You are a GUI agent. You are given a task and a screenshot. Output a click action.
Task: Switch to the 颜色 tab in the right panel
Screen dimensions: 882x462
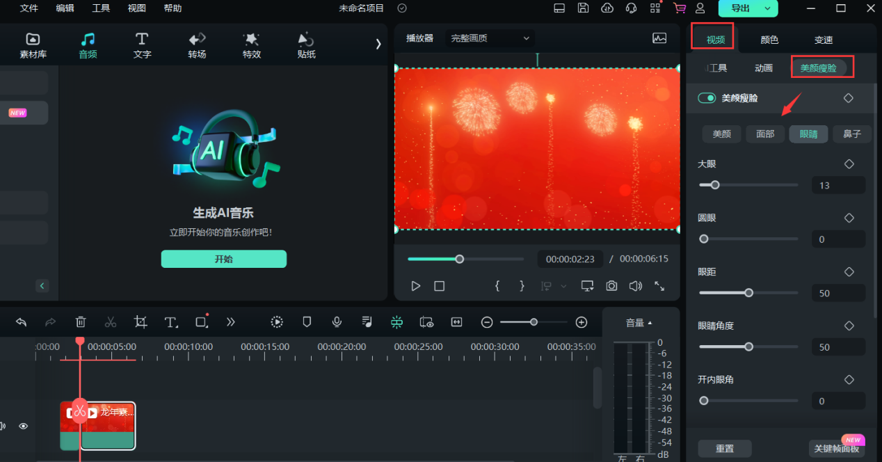(769, 40)
